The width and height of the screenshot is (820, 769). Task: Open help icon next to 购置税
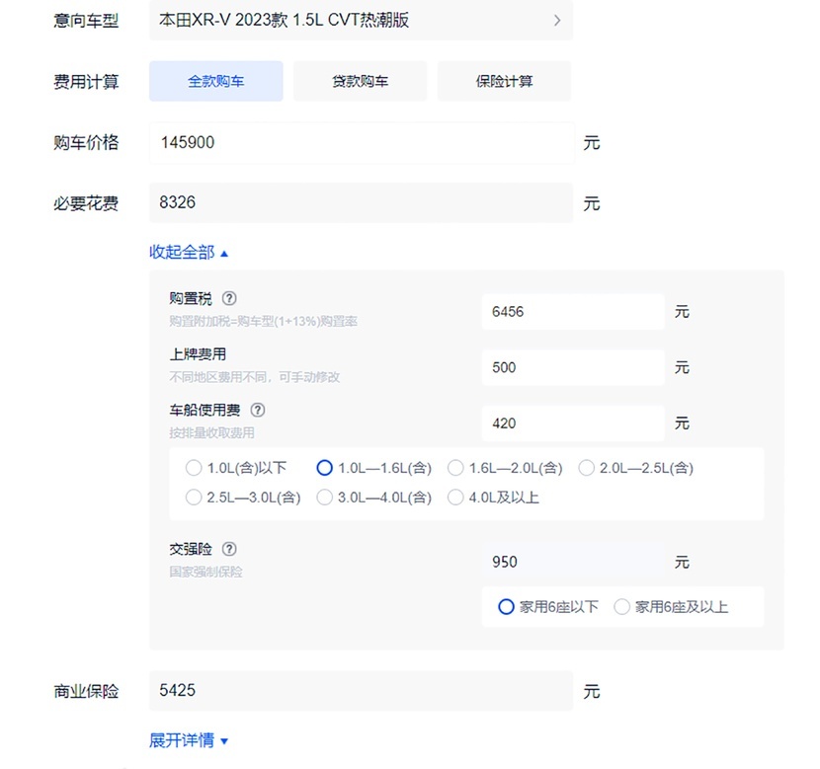[229, 298]
